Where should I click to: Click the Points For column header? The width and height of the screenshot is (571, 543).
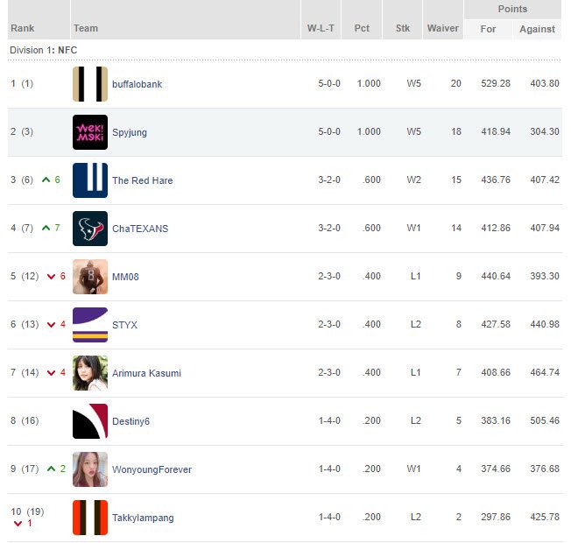488,29
